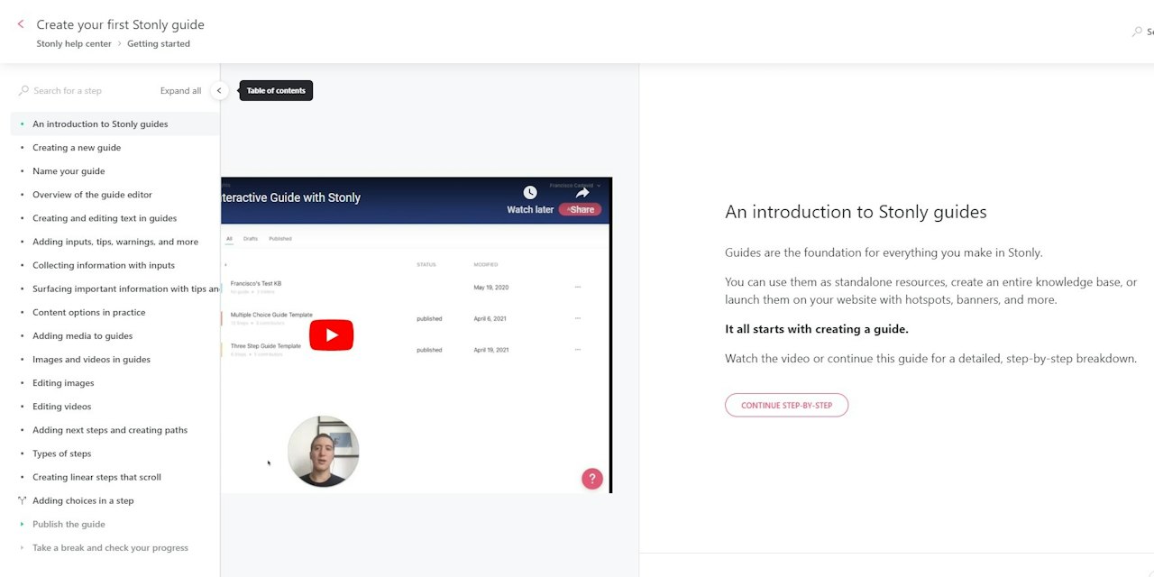Play the YouTube video
The image size is (1154, 577).
pyautogui.click(x=331, y=335)
